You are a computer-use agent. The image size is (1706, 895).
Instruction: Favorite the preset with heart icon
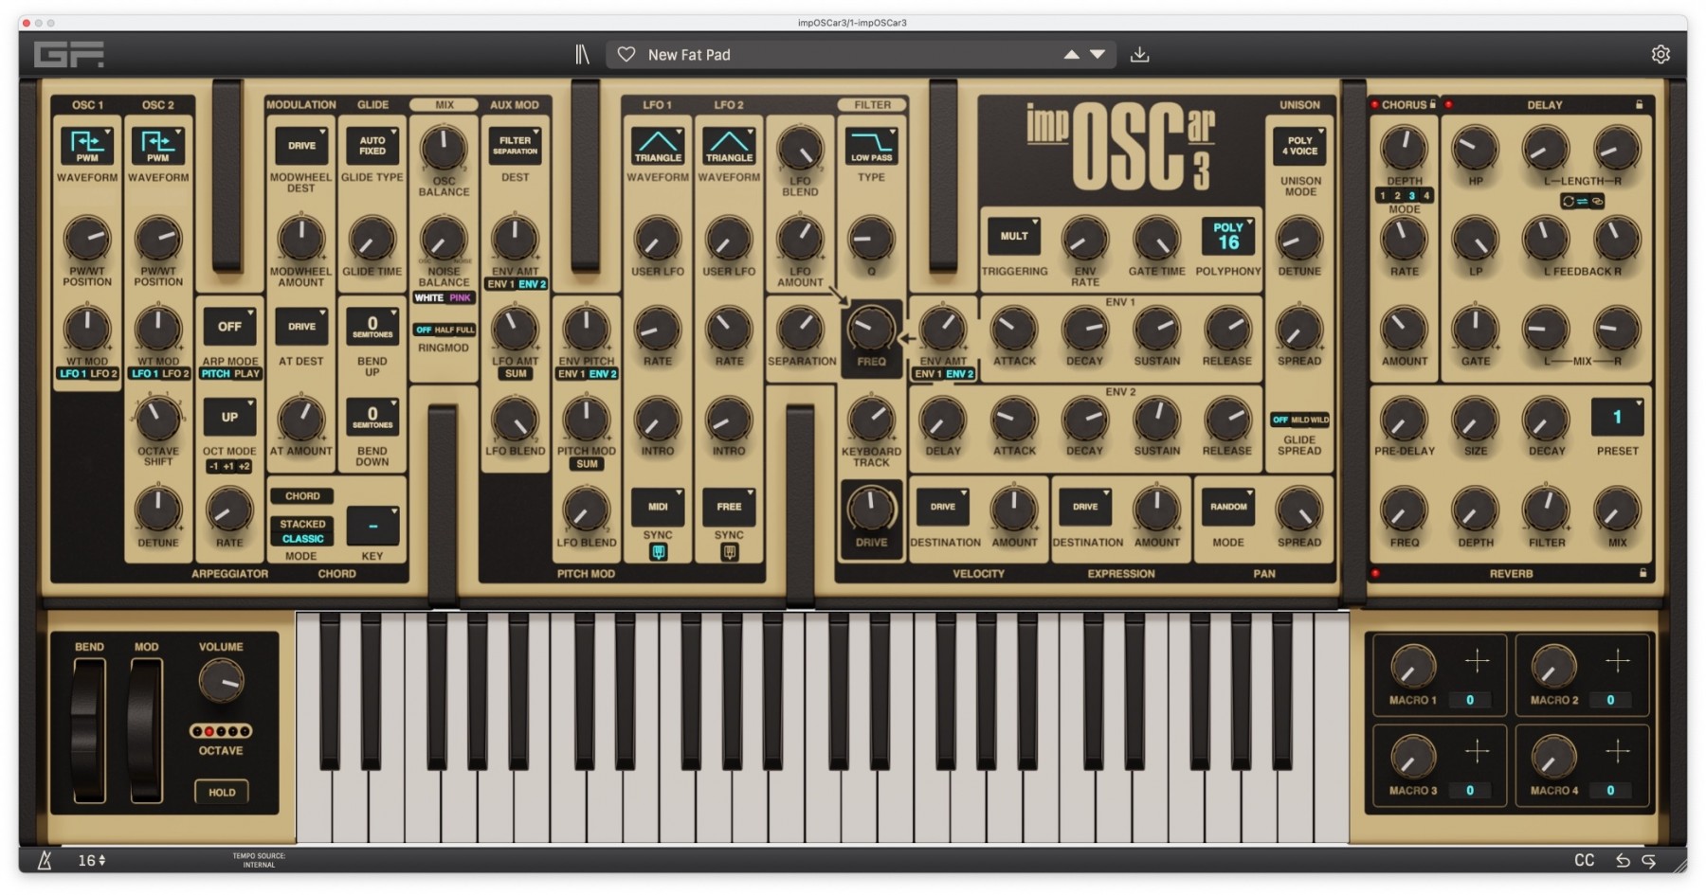click(626, 55)
